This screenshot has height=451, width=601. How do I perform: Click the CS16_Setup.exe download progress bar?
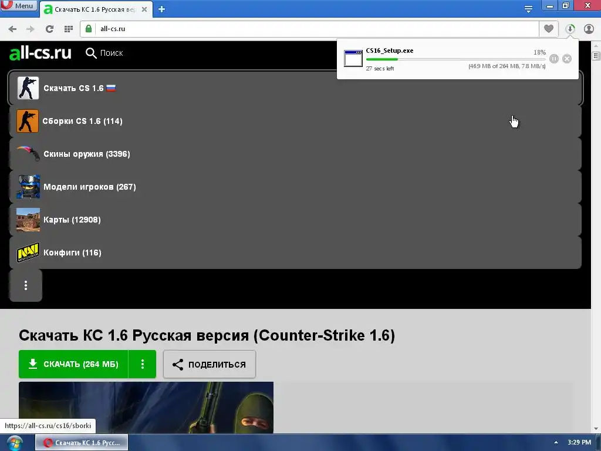coord(455,59)
